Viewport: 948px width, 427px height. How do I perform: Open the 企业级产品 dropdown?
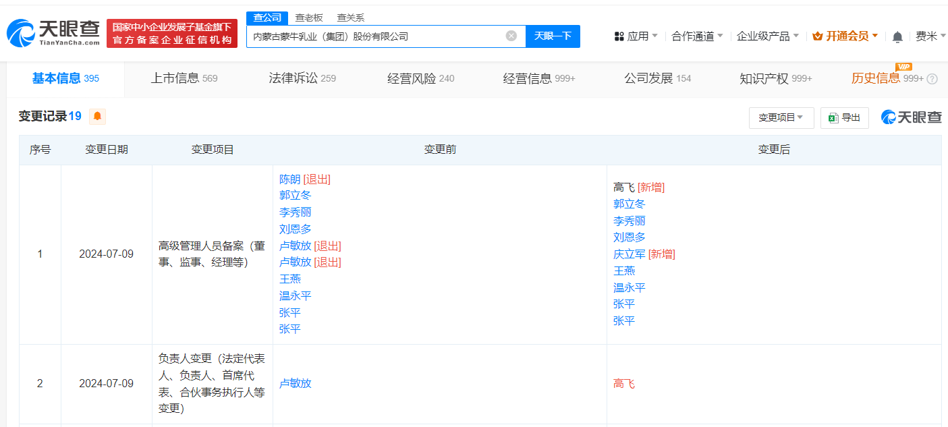[x=764, y=36]
